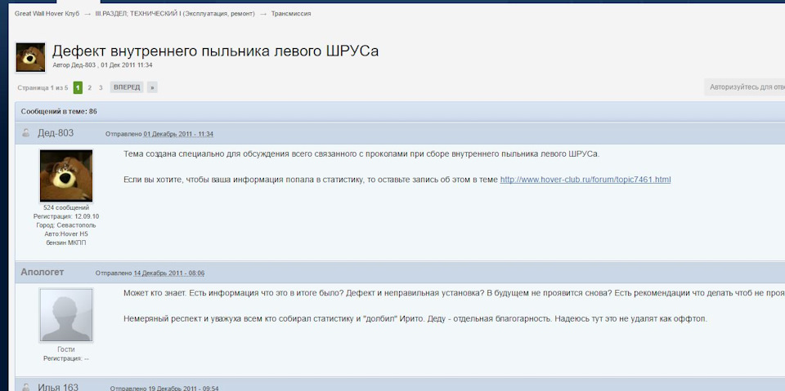
Task: Click the Авто:Hover H5 profile line
Action: [x=66, y=234]
